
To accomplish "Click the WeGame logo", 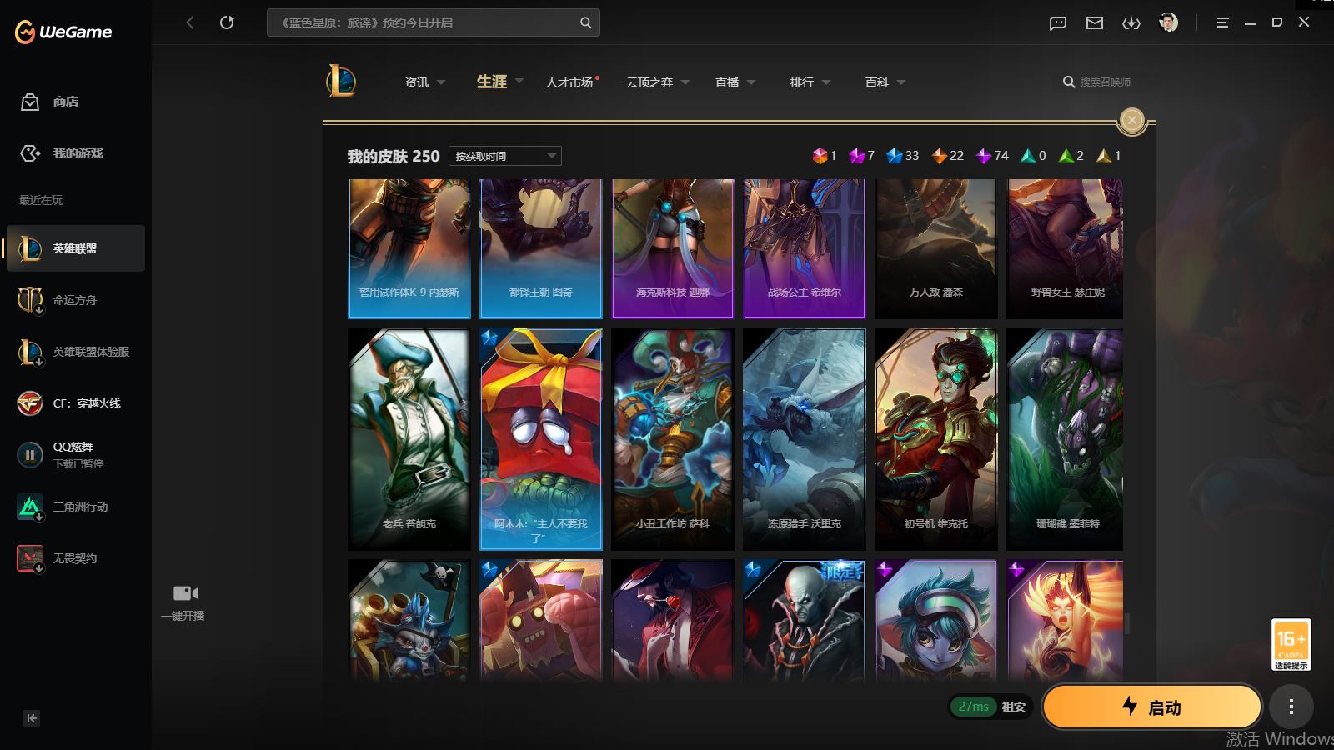I will pyautogui.click(x=63, y=32).
